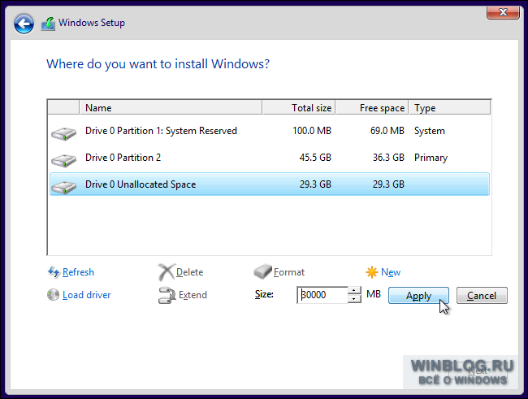Click the Extend drives icon
Image resolution: width=528 pixels, height=399 pixels.
167,295
